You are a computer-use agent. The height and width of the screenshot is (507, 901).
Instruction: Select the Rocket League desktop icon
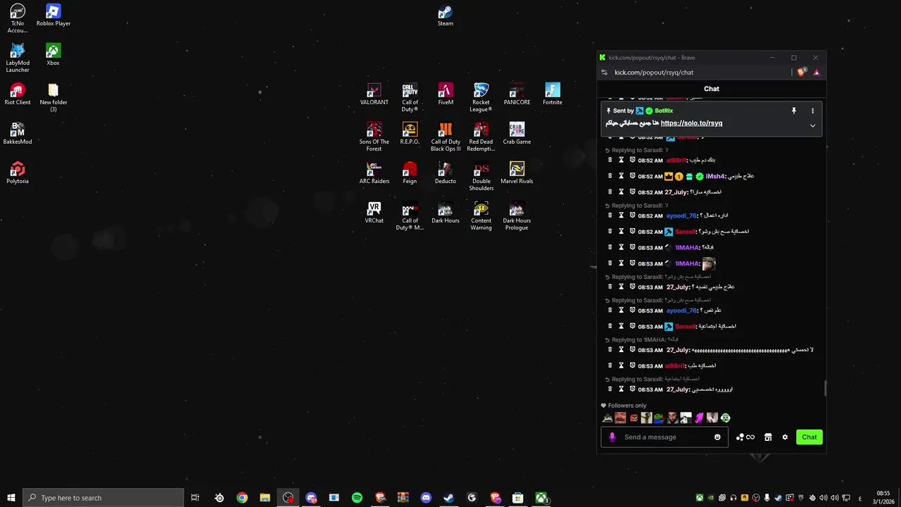[x=481, y=97]
